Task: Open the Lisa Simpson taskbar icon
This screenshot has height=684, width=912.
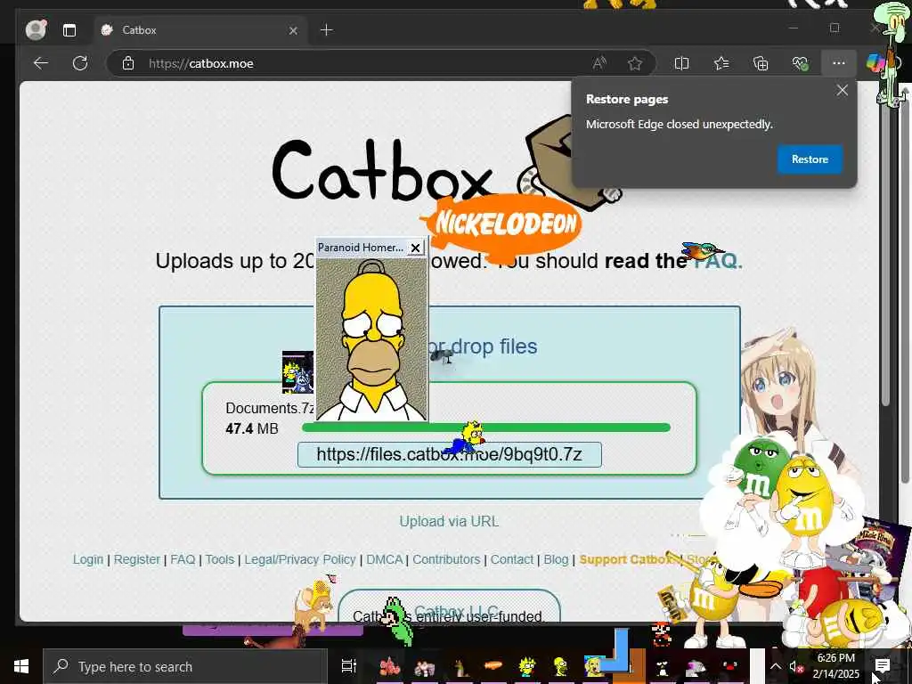Action: pyautogui.click(x=527, y=666)
